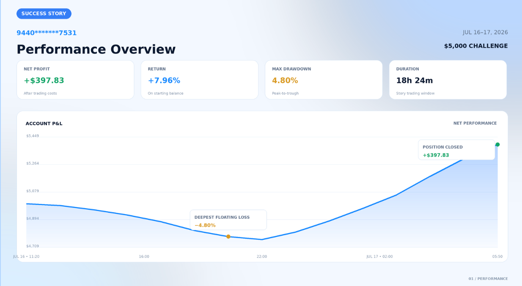Click the POSITION CLOSED tooltip title
Image resolution: width=522 pixels, height=286 pixels.
tap(443, 147)
